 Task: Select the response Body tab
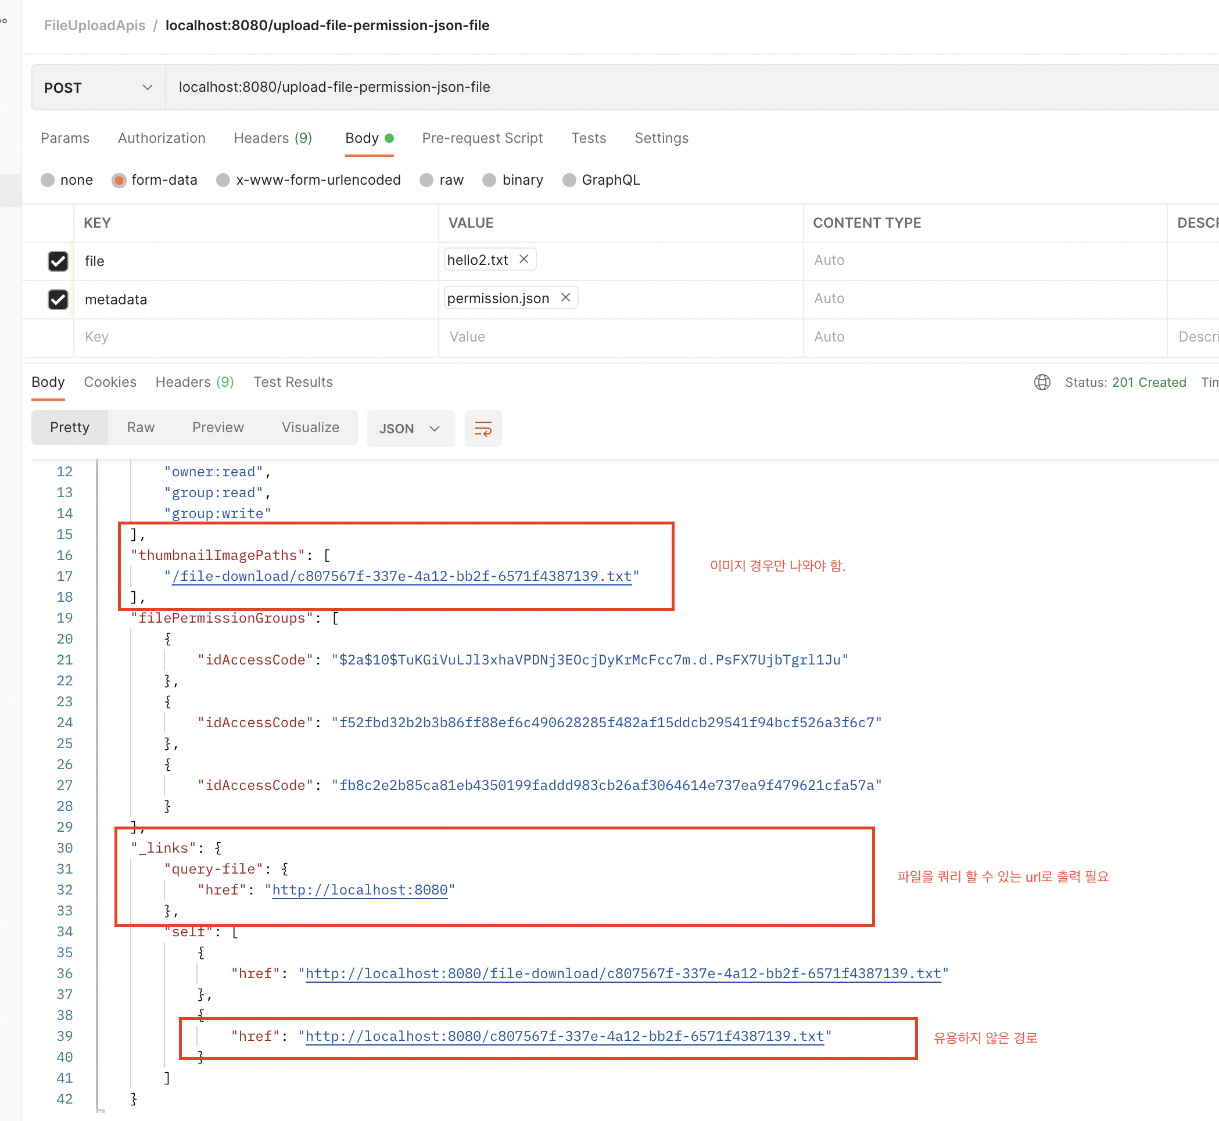coord(48,382)
